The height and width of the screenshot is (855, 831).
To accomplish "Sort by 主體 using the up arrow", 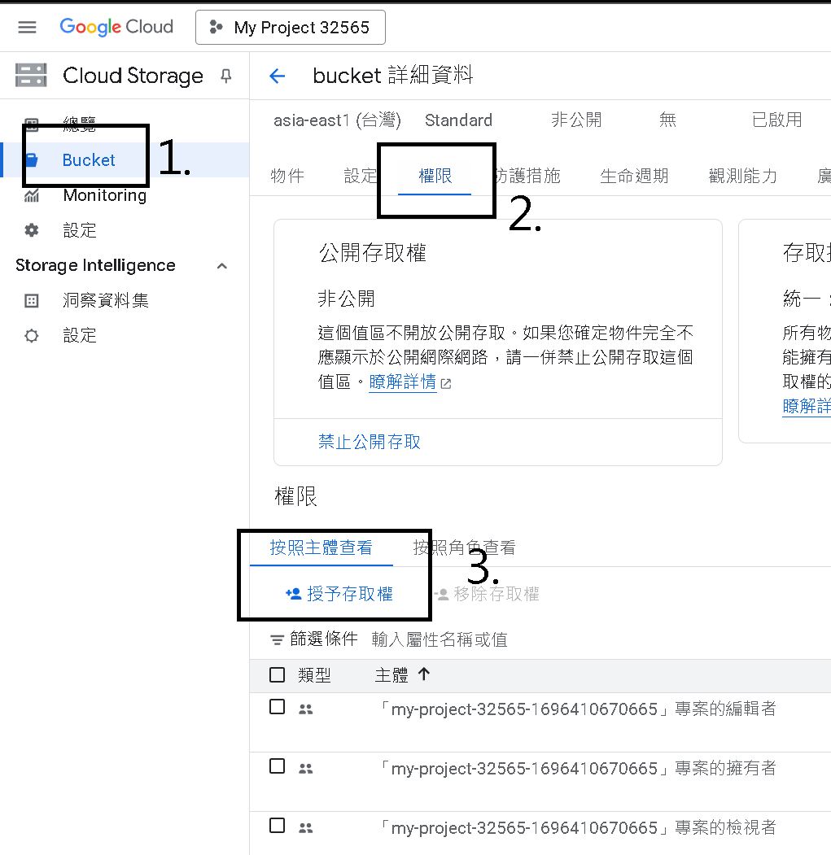I will 424,674.
